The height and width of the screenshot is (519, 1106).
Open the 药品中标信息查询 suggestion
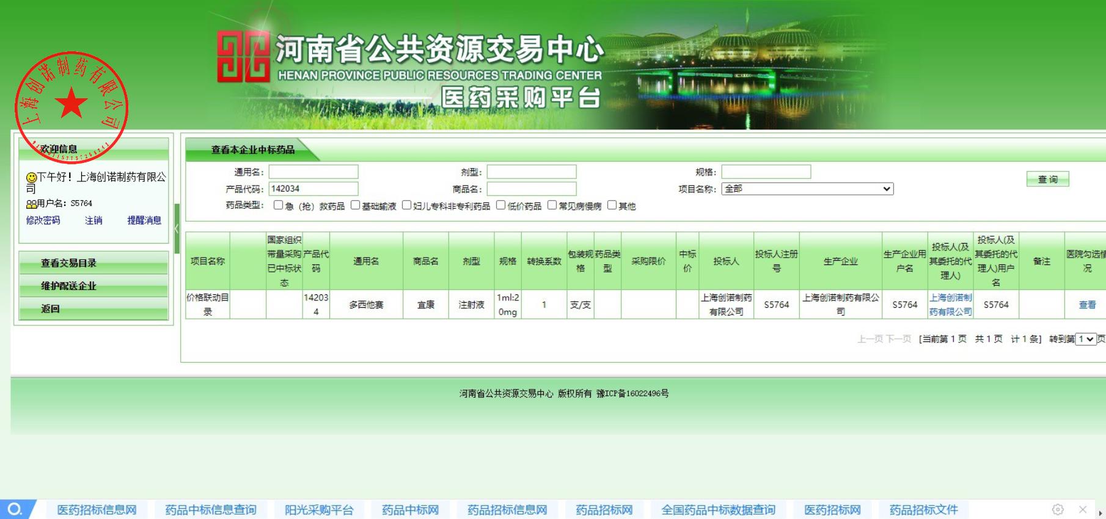click(x=211, y=510)
